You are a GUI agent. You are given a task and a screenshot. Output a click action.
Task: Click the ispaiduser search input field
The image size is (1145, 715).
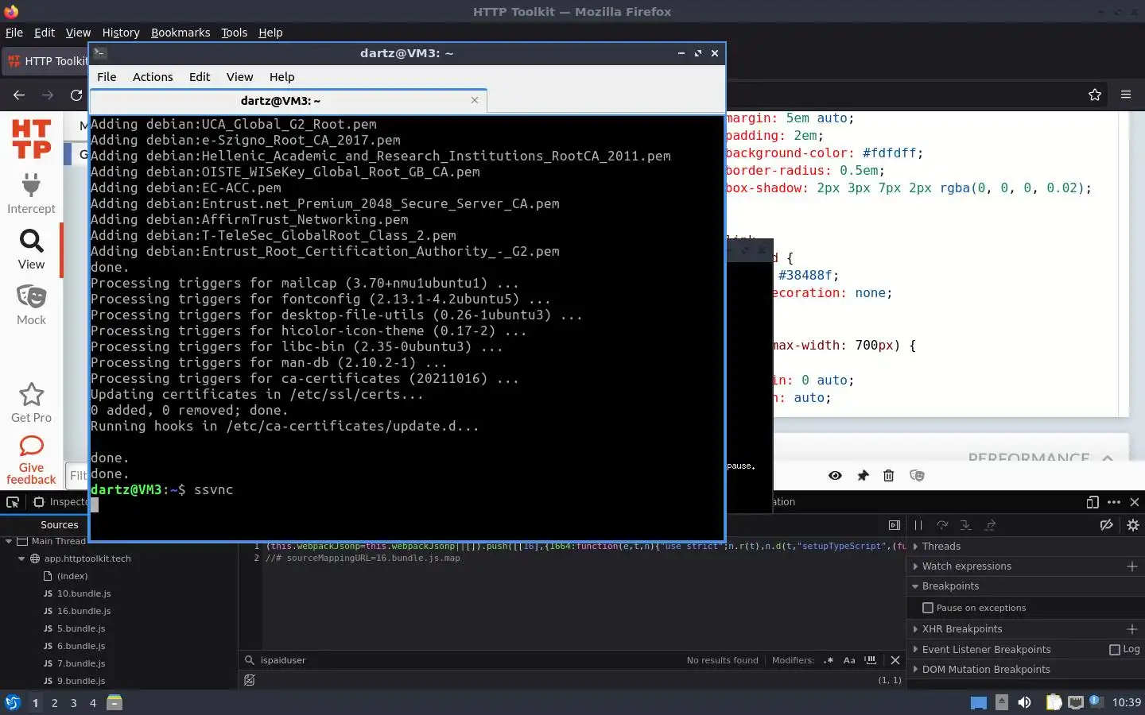[x=469, y=660]
